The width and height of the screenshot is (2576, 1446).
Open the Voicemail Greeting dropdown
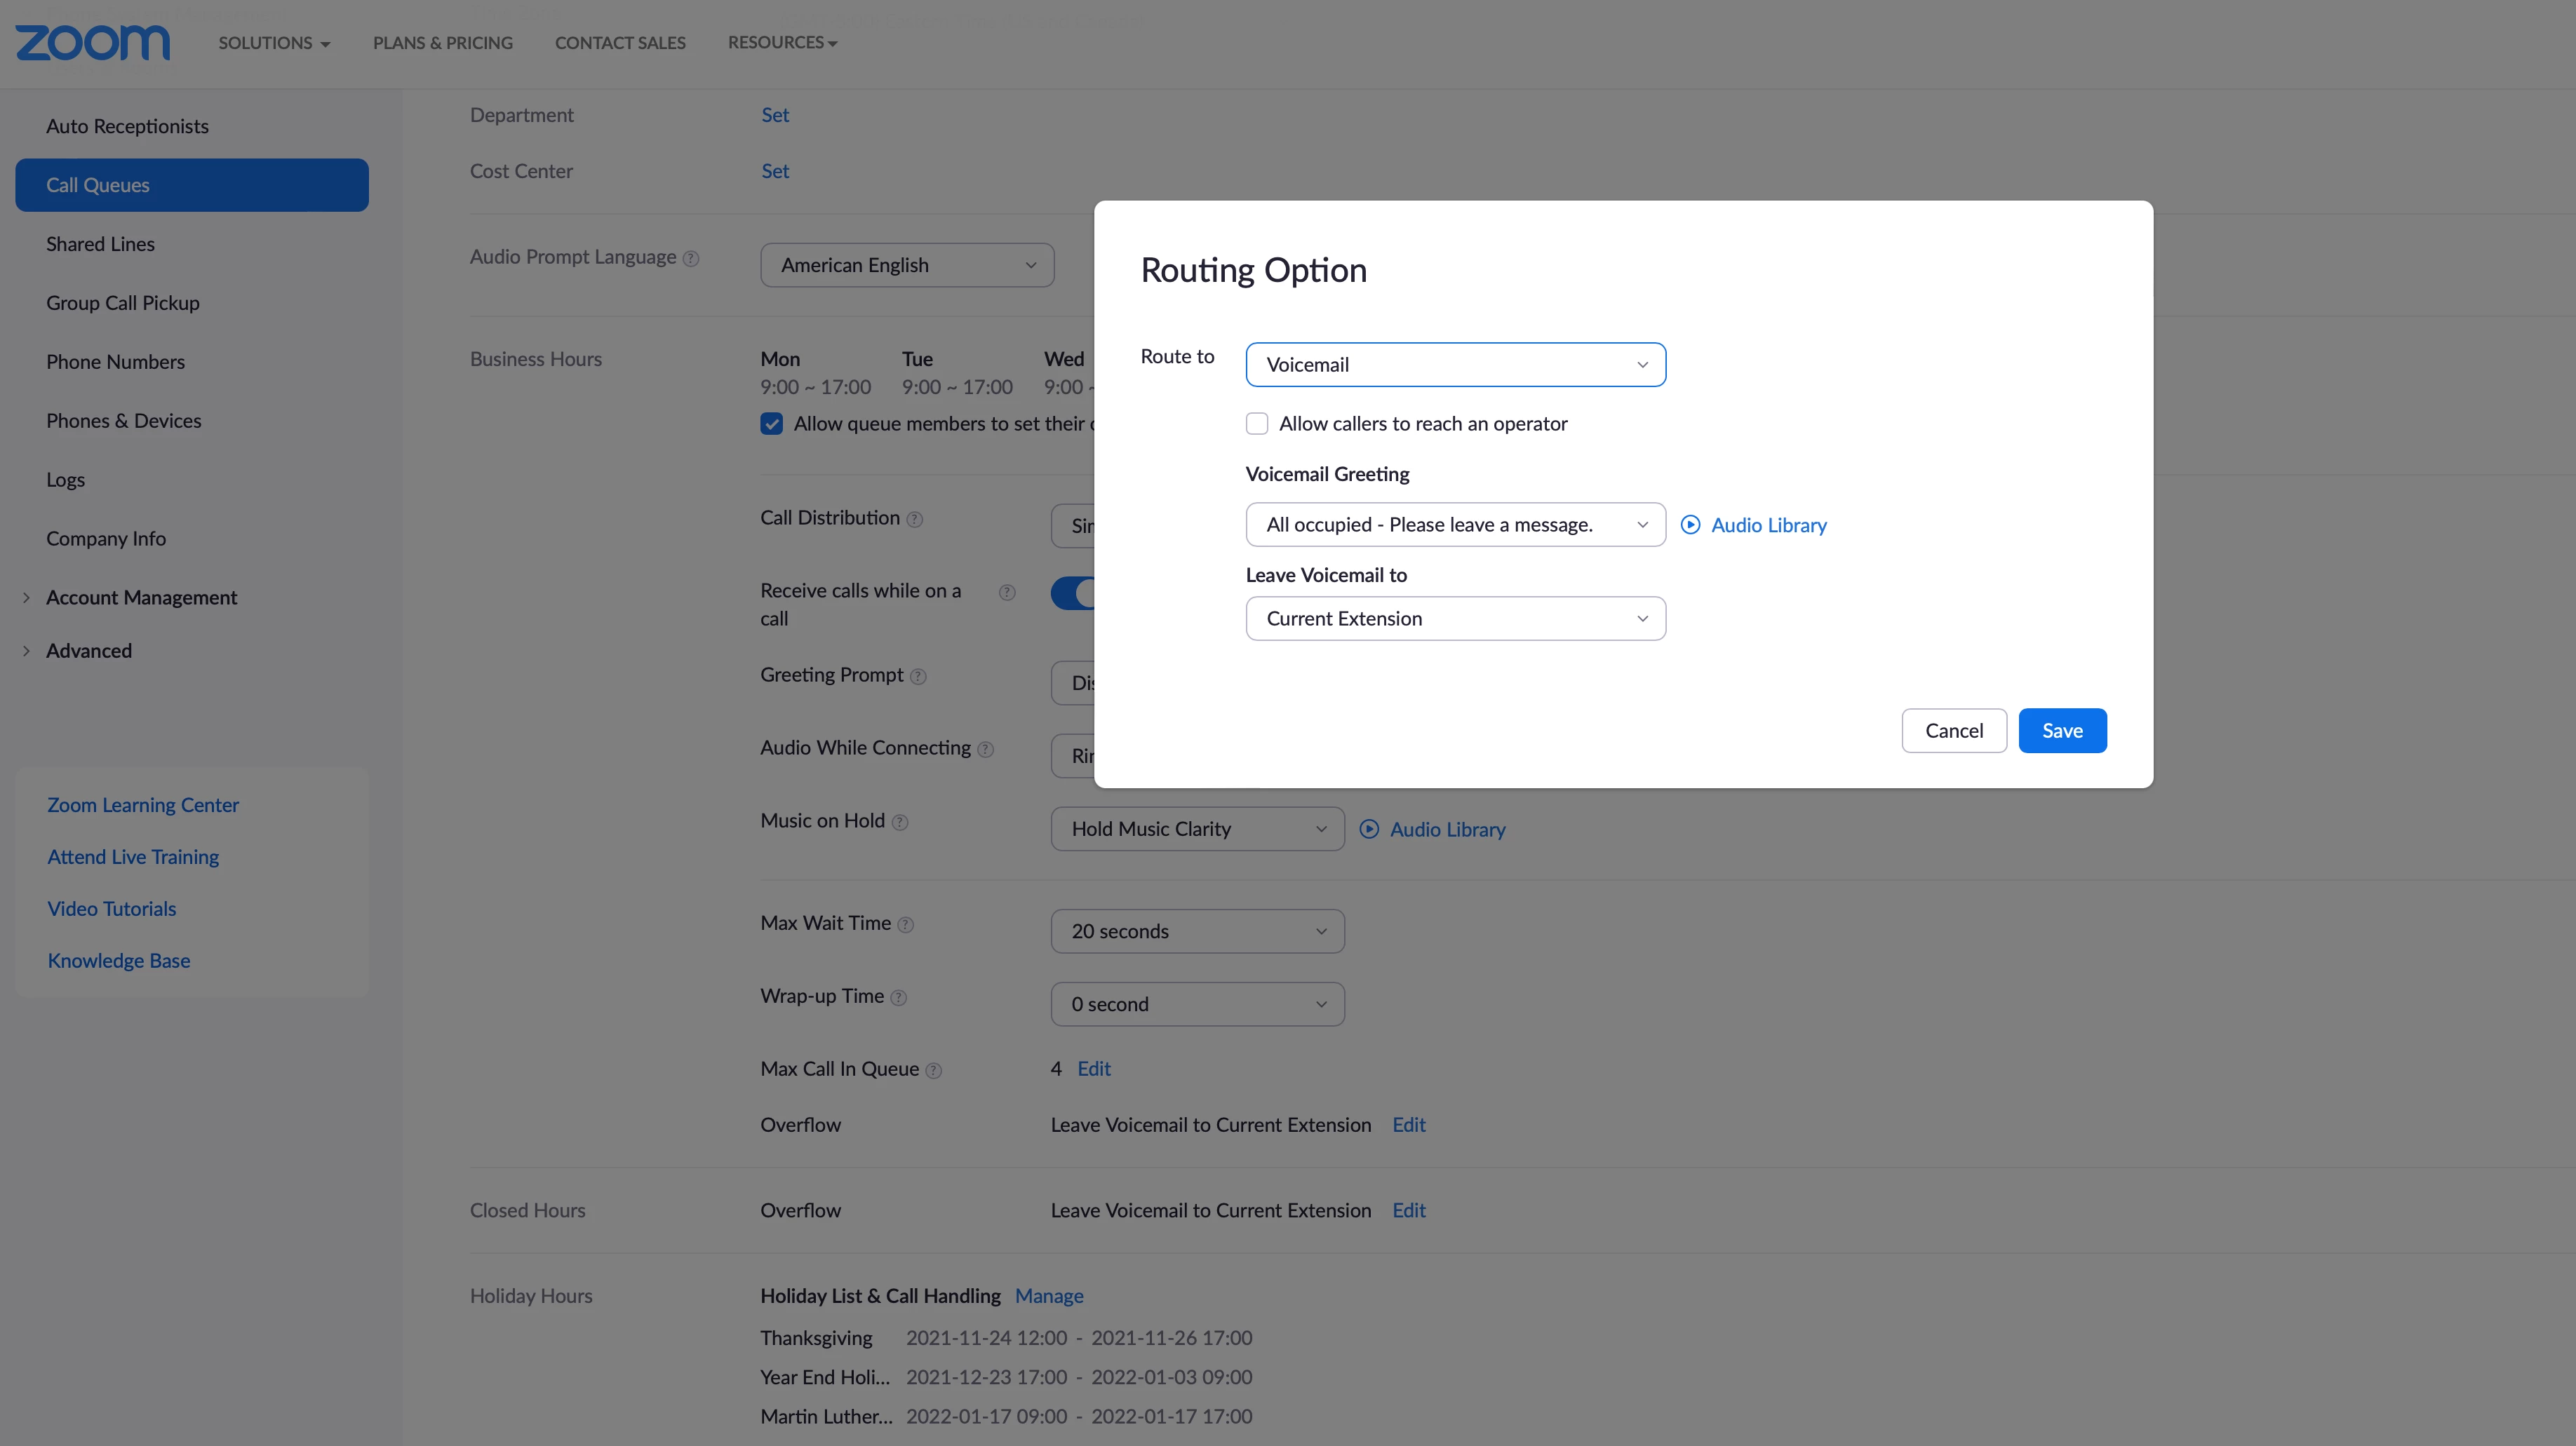1455,525
